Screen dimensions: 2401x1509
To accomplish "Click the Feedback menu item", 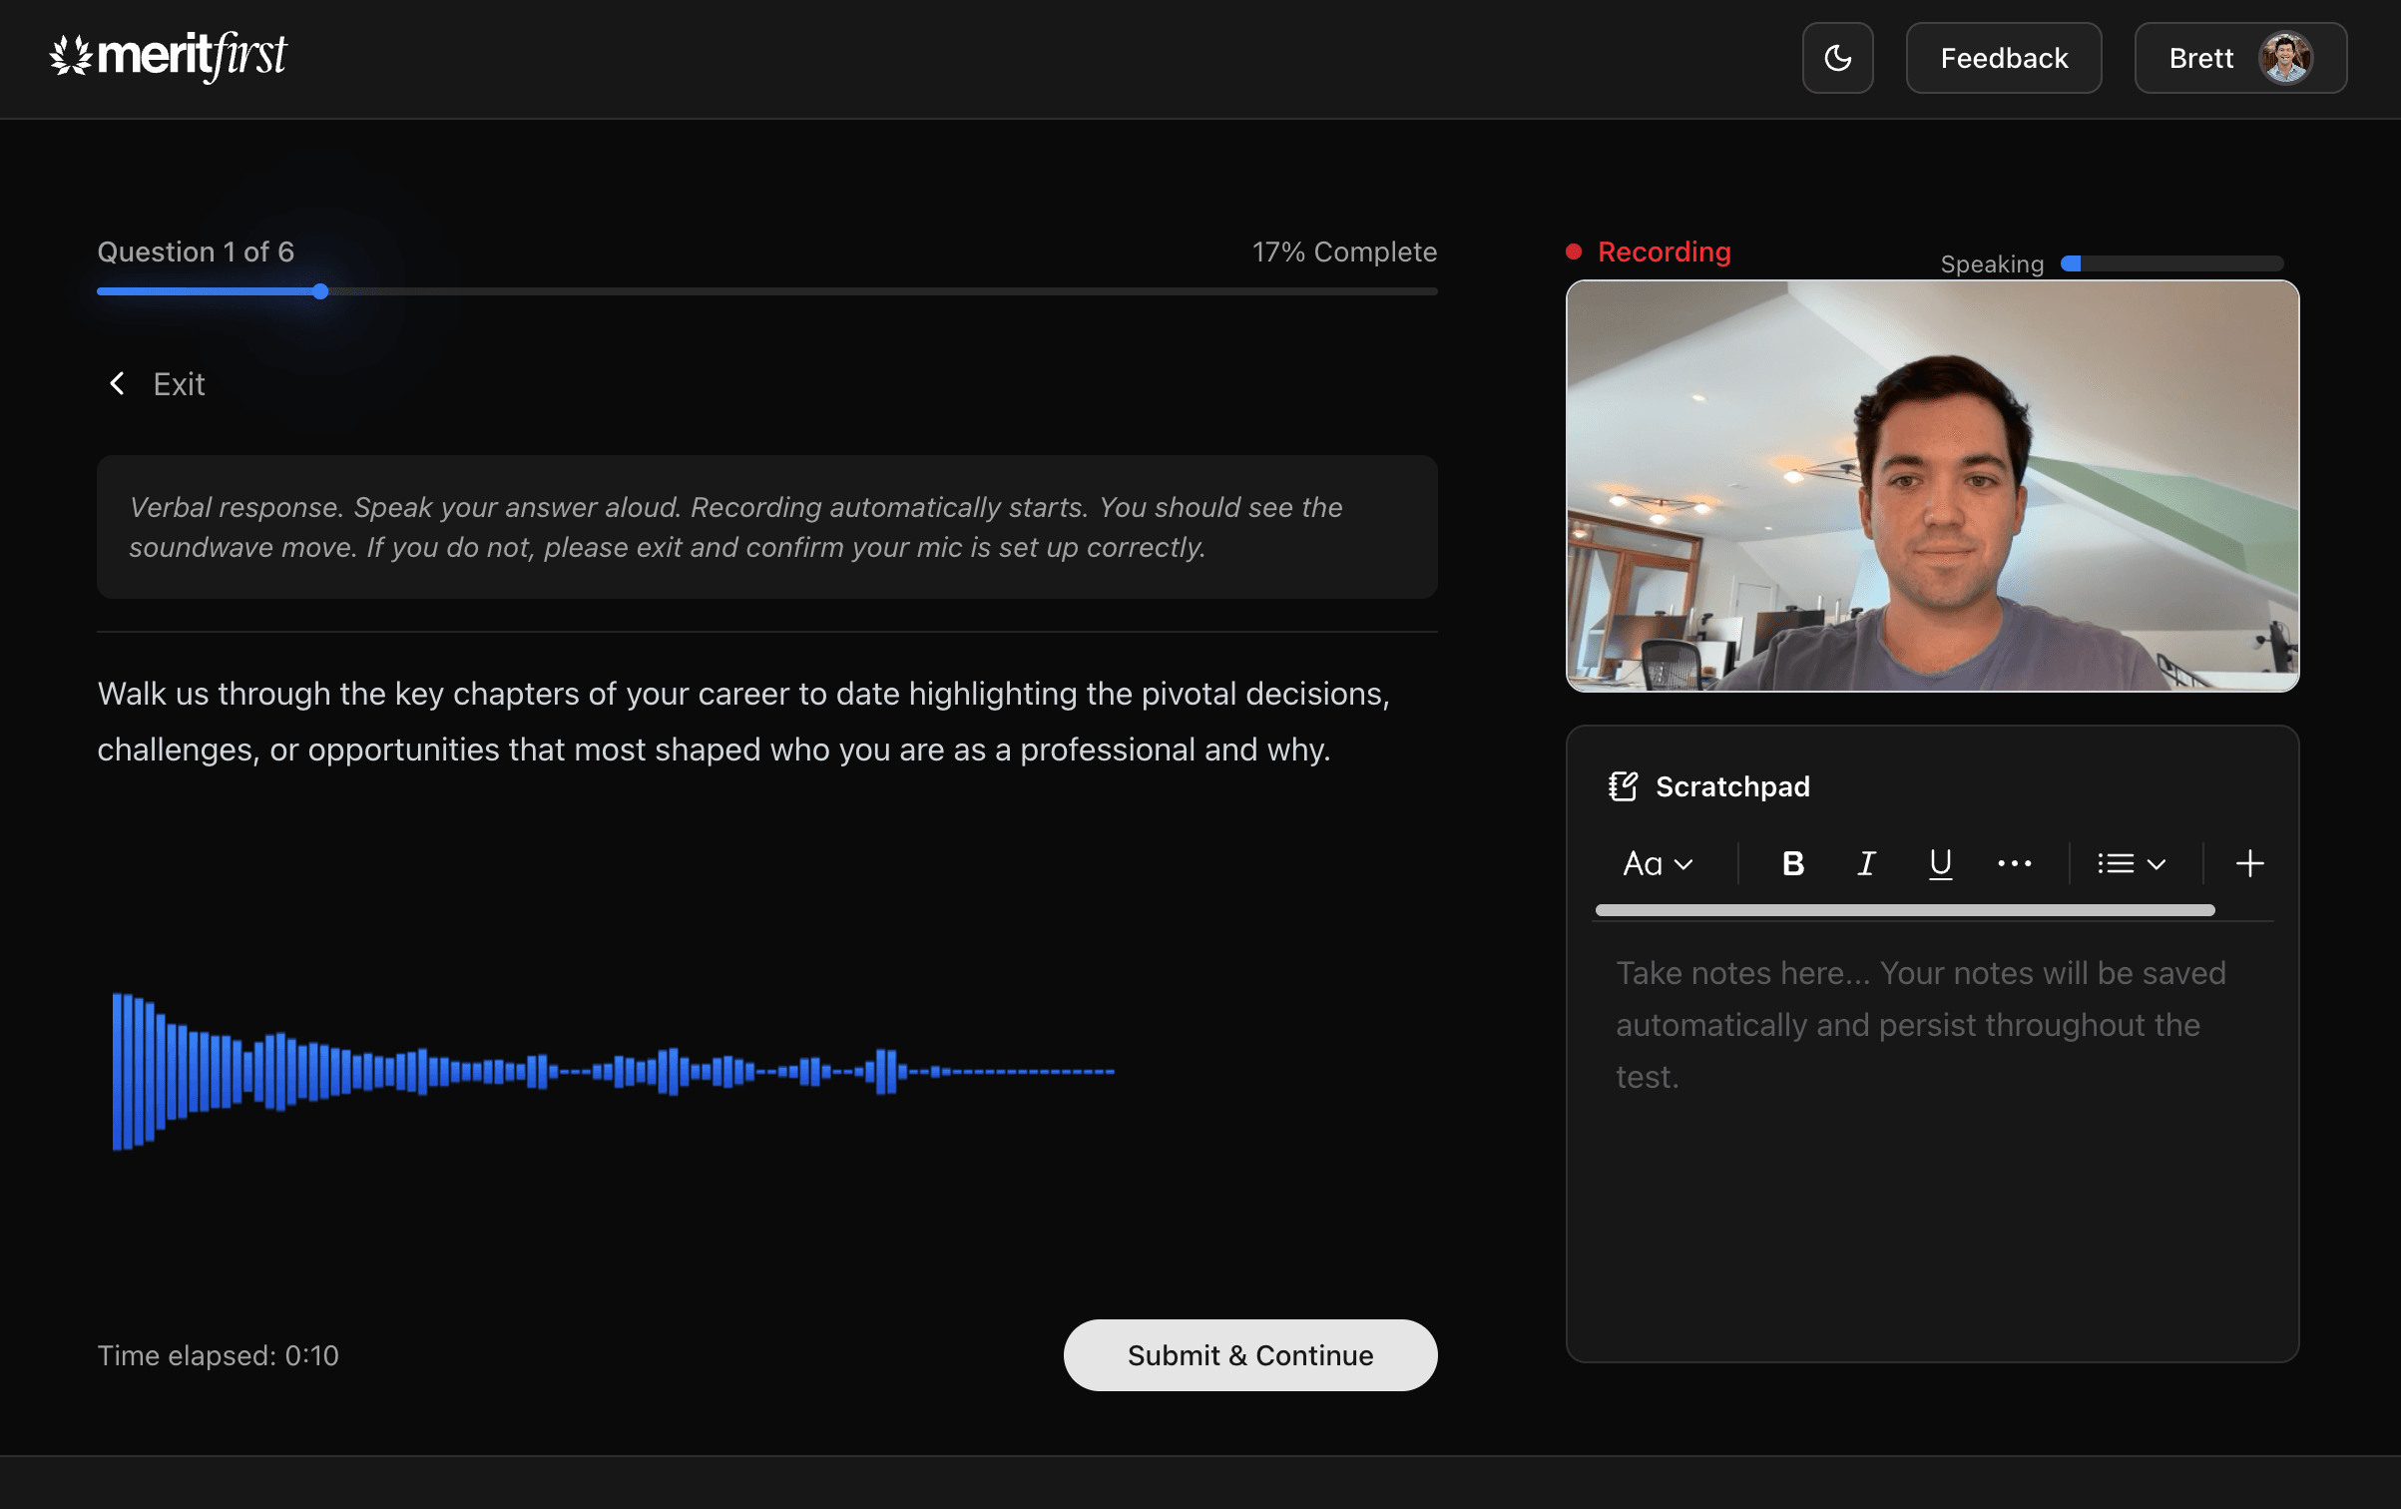I will [x=2003, y=58].
